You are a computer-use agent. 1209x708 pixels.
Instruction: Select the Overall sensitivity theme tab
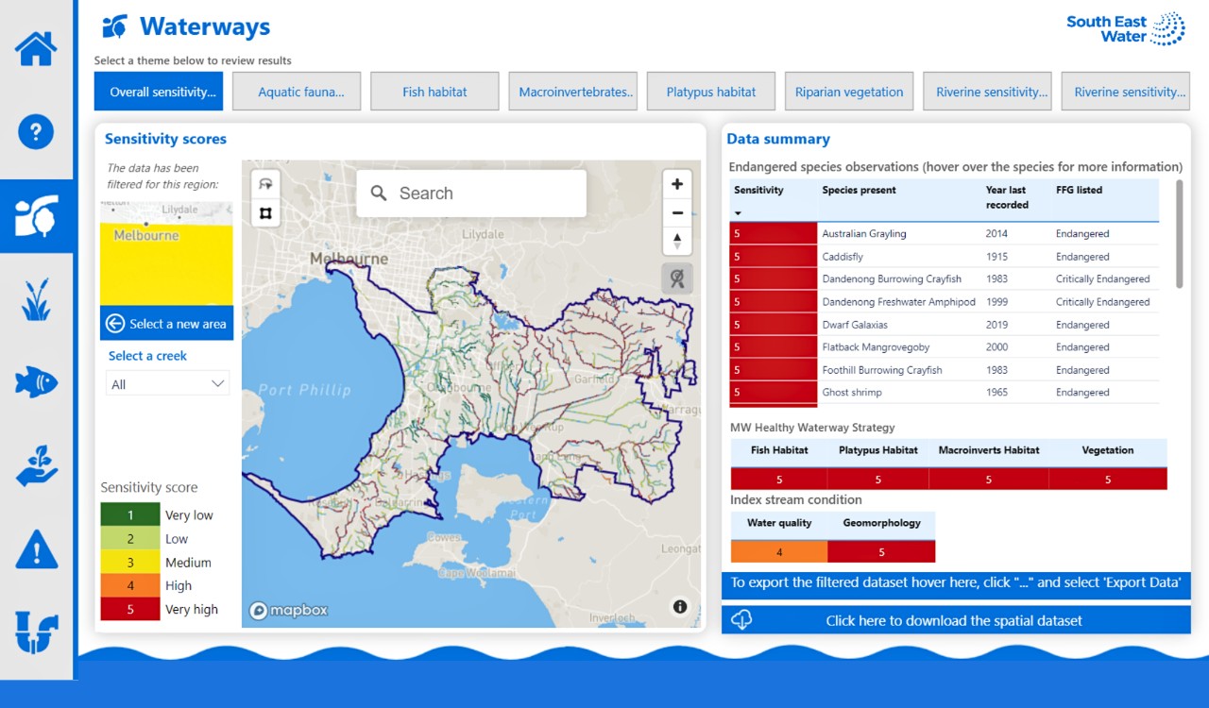[159, 92]
